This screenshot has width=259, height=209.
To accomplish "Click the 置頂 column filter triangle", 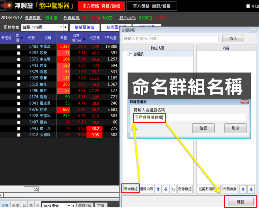I will (x=22, y=38).
